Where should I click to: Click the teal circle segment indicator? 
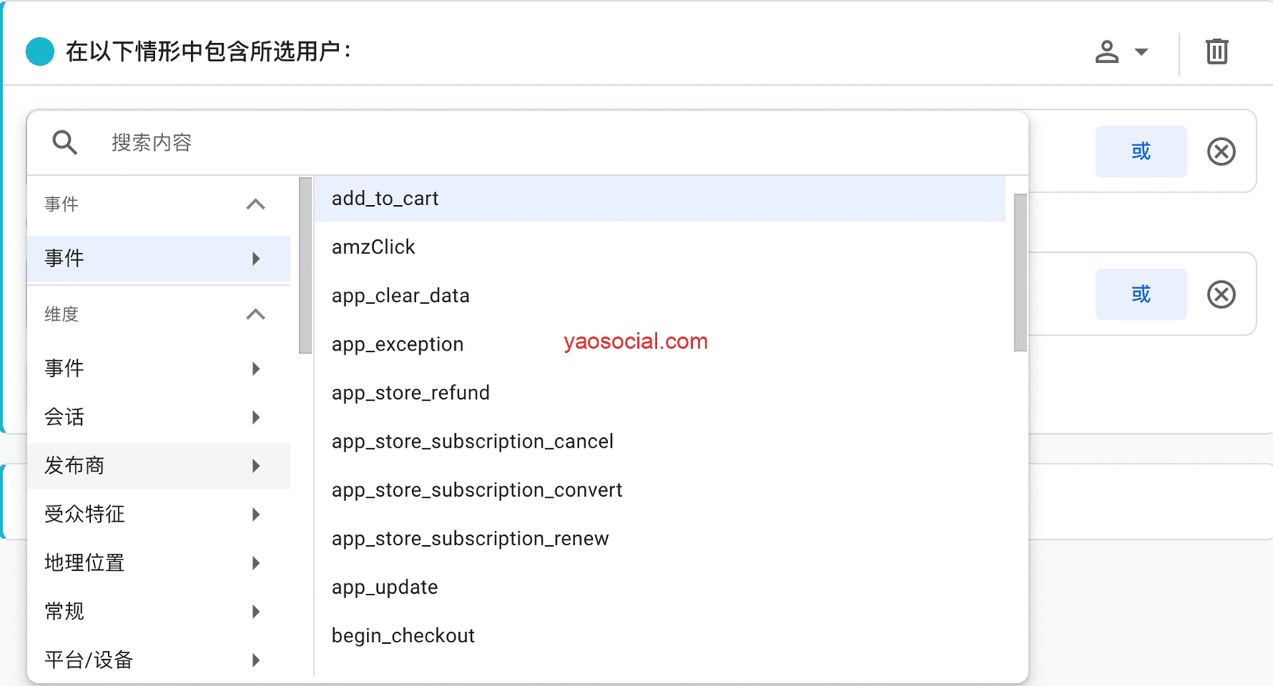coord(40,52)
